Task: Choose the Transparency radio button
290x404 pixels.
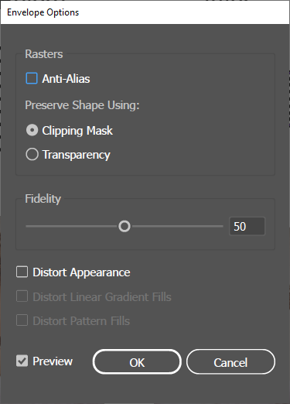Action: pos(32,154)
